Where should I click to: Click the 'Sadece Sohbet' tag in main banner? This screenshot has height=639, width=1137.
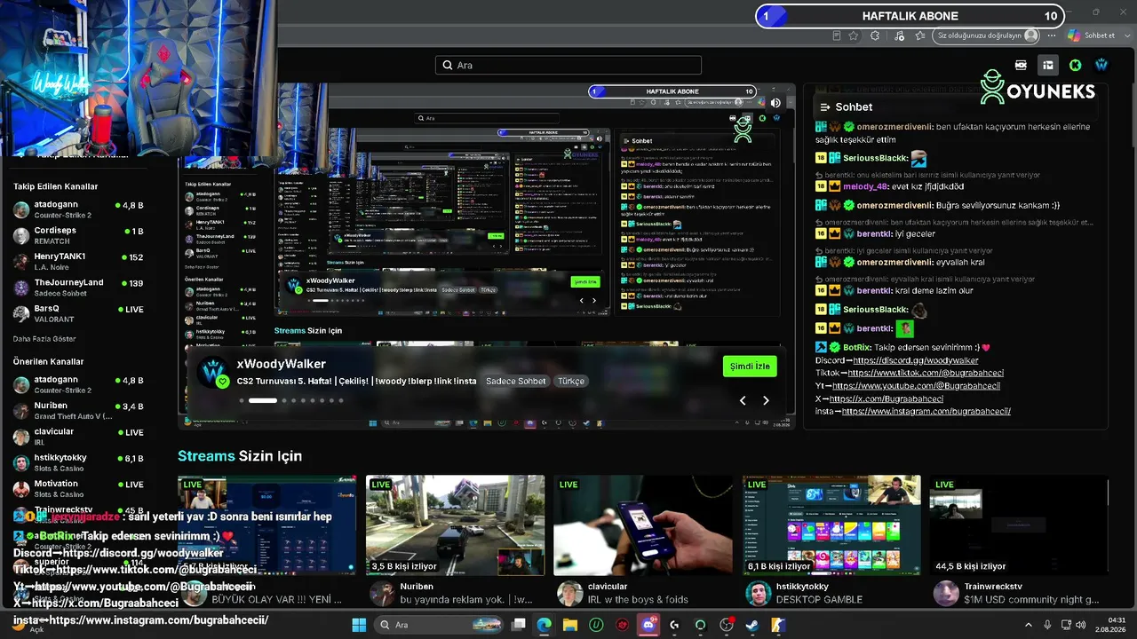pos(516,381)
